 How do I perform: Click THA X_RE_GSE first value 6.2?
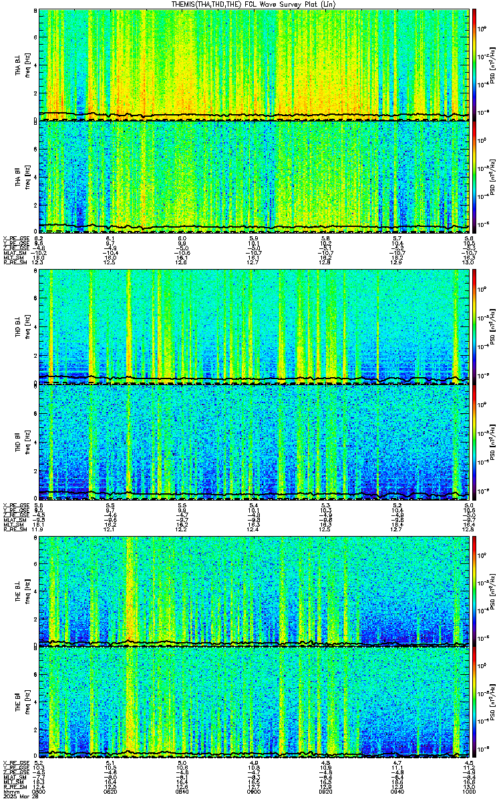pyautogui.click(x=39, y=238)
